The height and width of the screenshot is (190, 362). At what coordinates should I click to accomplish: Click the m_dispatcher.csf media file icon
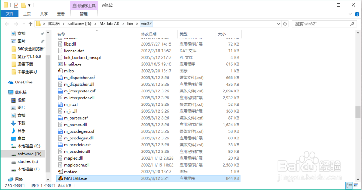pyautogui.click(x=60, y=78)
